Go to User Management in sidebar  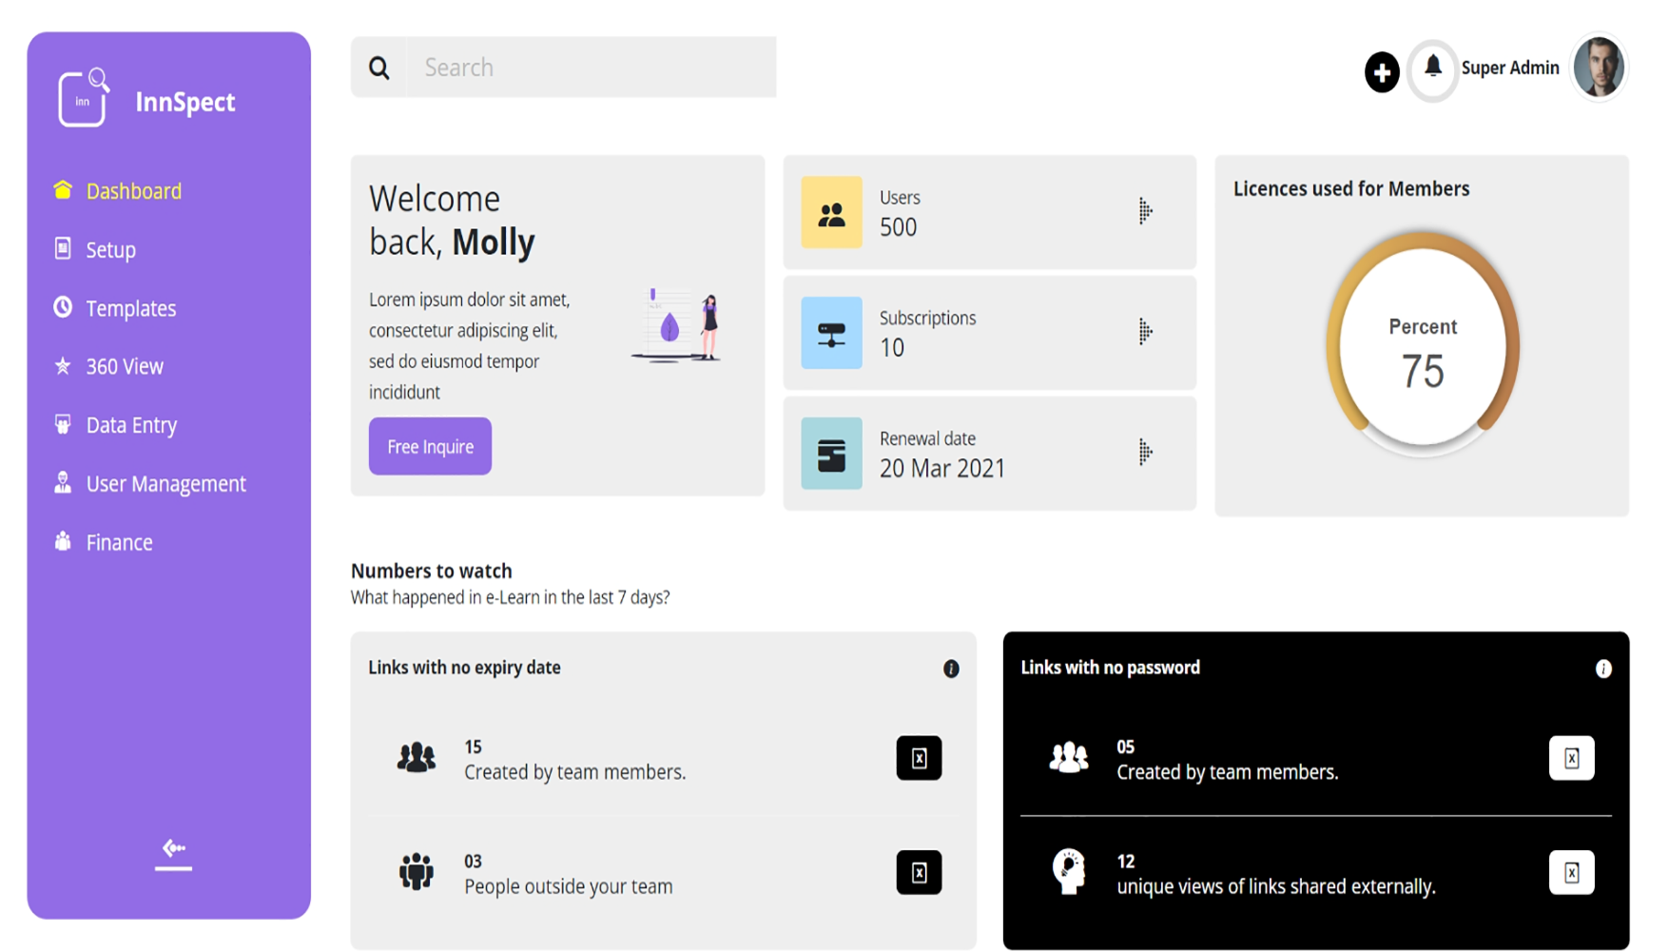tap(165, 484)
